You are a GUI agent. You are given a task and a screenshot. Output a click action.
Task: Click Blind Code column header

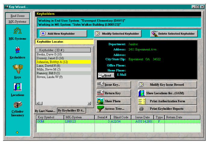click(x=121, y=117)
